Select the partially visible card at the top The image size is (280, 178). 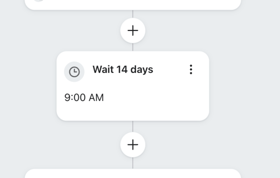[133, 4]
